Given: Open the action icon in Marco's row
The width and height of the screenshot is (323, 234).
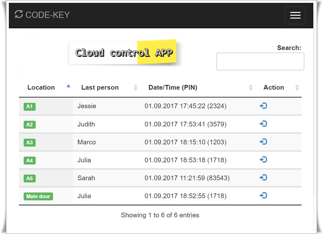Looking at the screenshot, I should [263, 142].
